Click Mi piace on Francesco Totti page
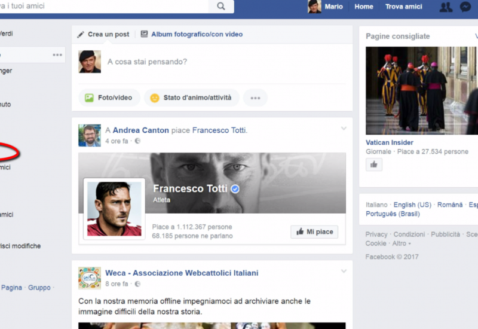This screenshot has height=329, width=478. coord(314,231)
